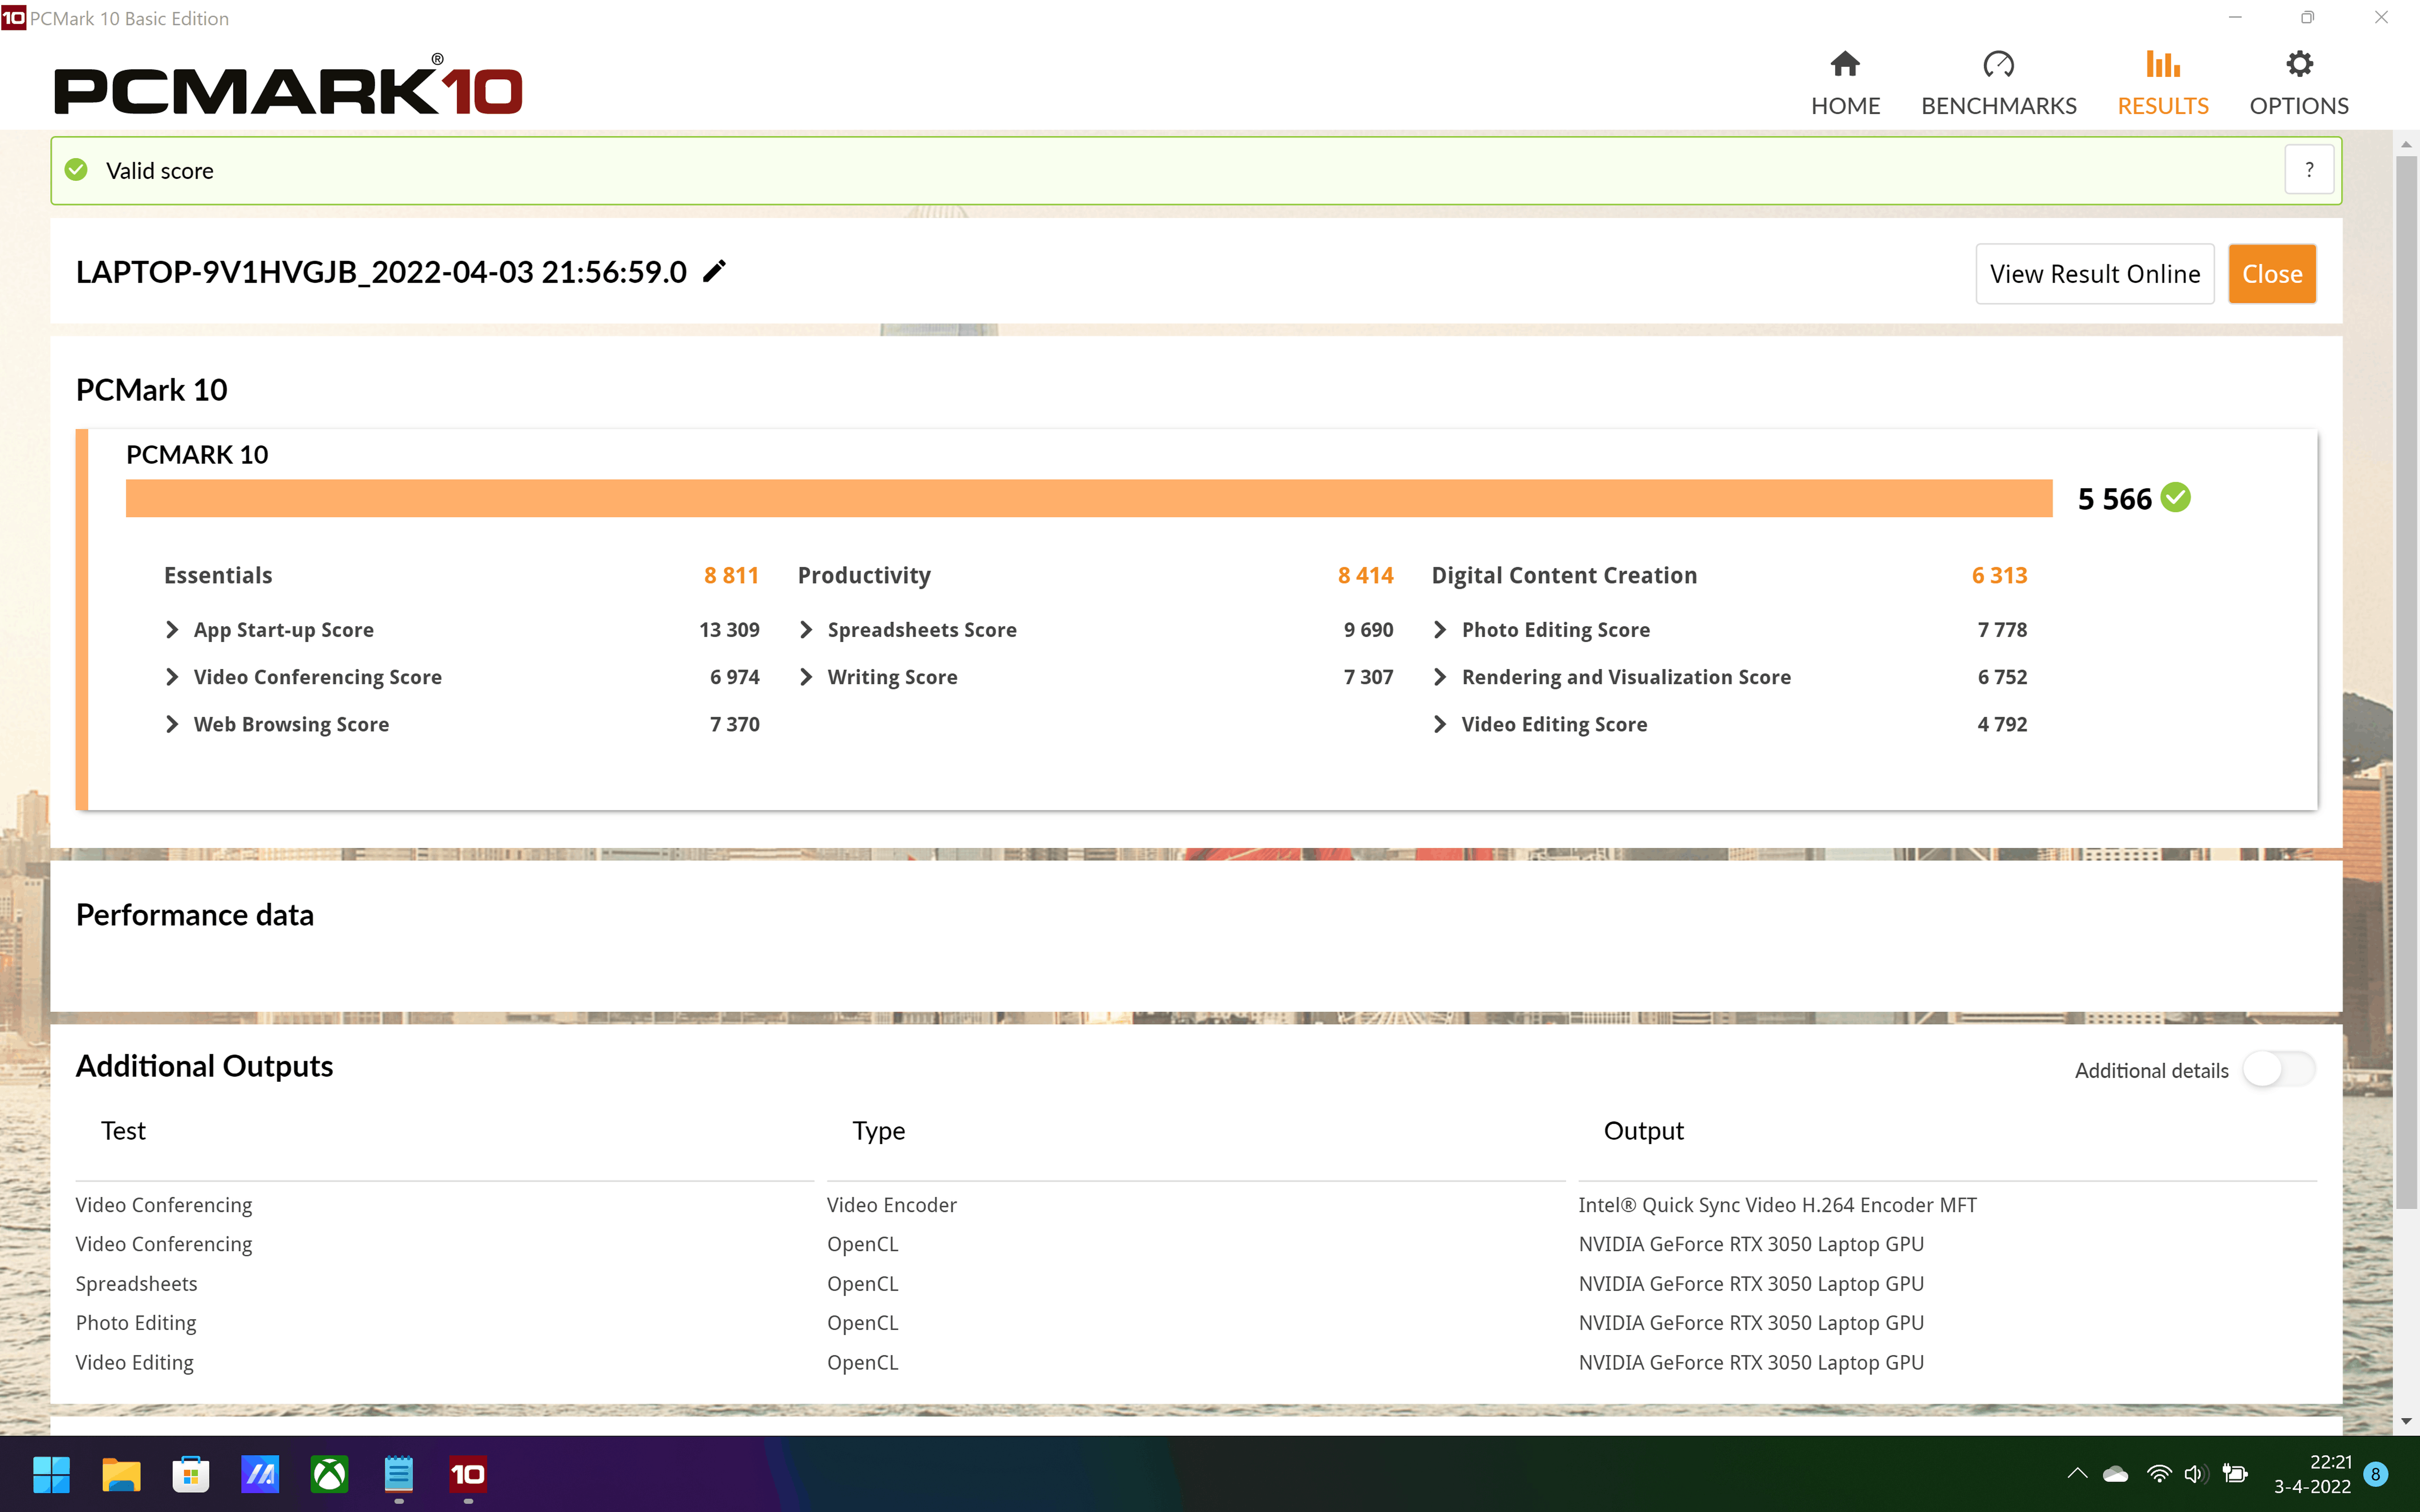The image size is (2420, 1512).
Task: Click the App Start-up value 13 309
Action: pyautogui.click(x=729, y=630)
